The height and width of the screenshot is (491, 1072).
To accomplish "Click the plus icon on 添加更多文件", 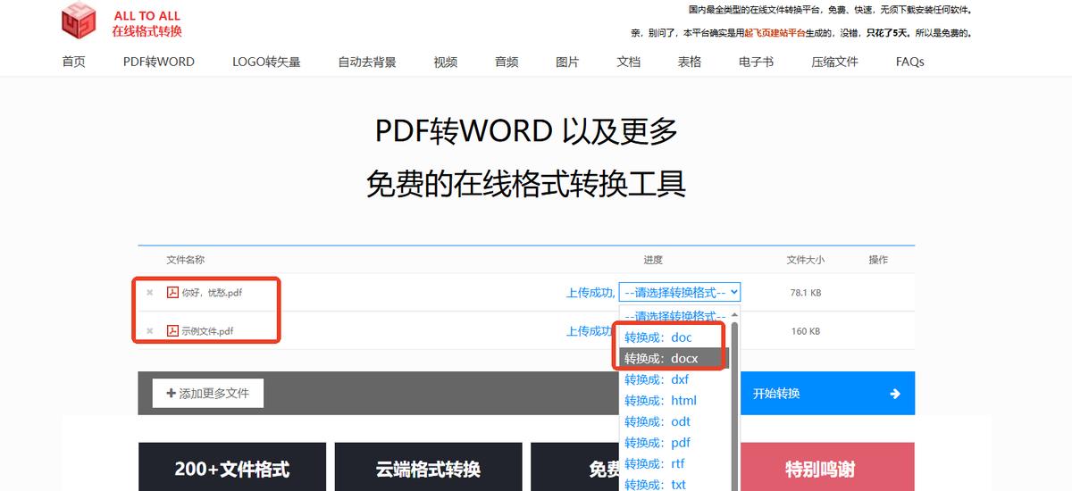I will coord(171,394).
